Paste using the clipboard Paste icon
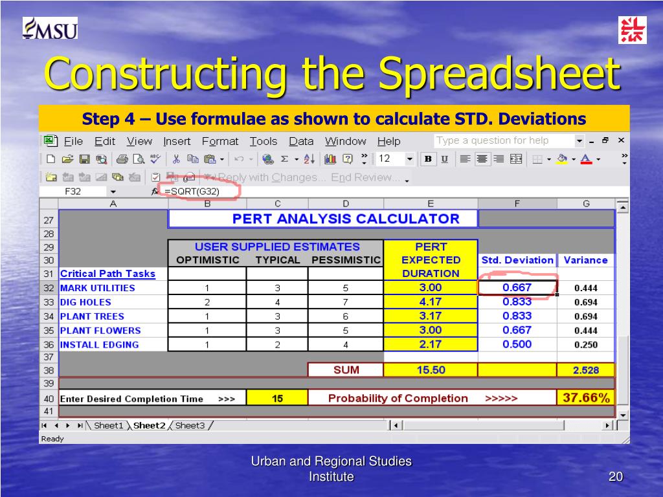The width and height of the screenshot is (663, 497). (x=210, y=159)
